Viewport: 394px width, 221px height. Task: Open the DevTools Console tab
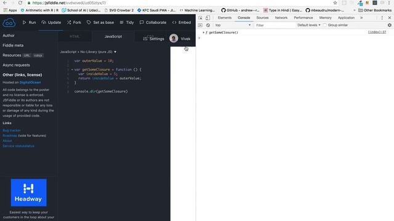click(244, 18)
